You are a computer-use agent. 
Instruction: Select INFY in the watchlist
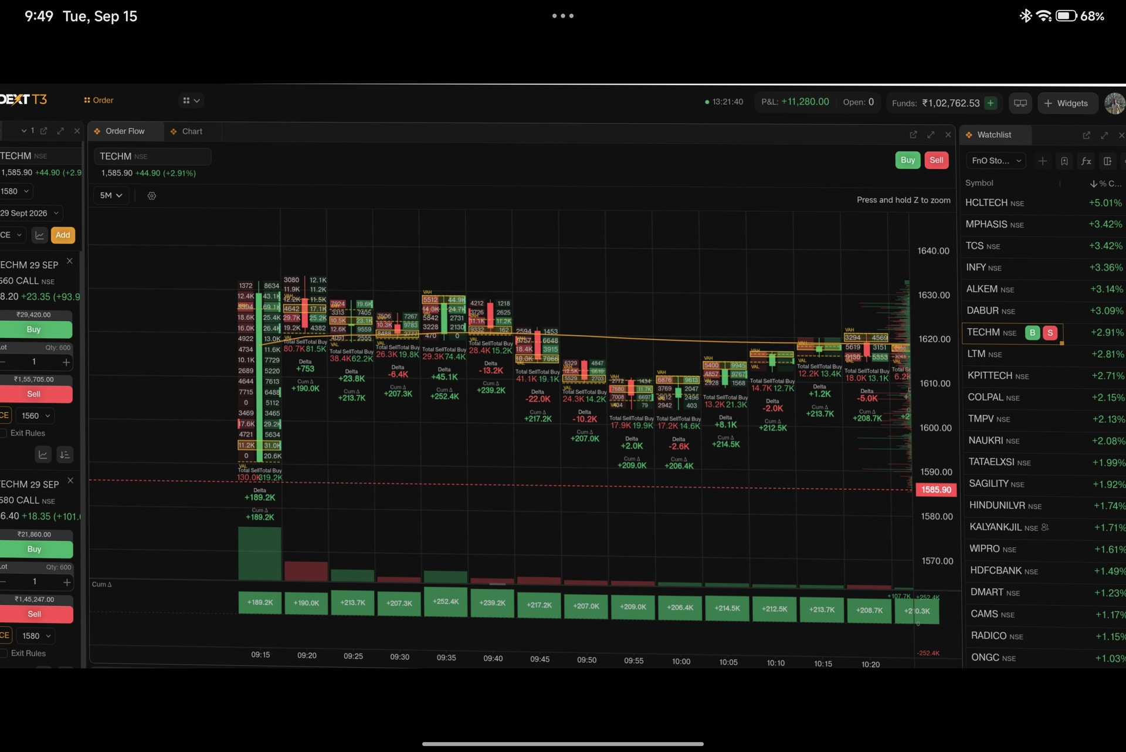point(1044,267)
